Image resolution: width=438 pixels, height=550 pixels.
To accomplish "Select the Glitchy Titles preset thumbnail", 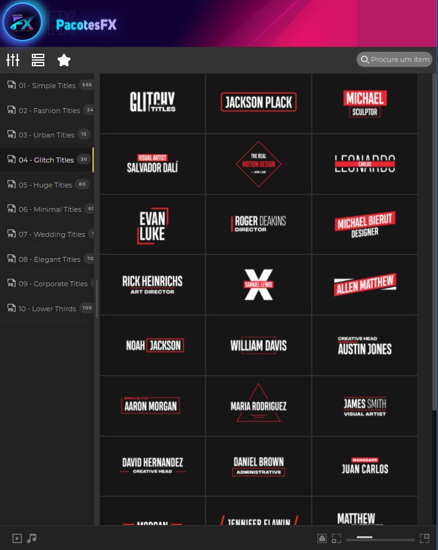I will (152, 102).
